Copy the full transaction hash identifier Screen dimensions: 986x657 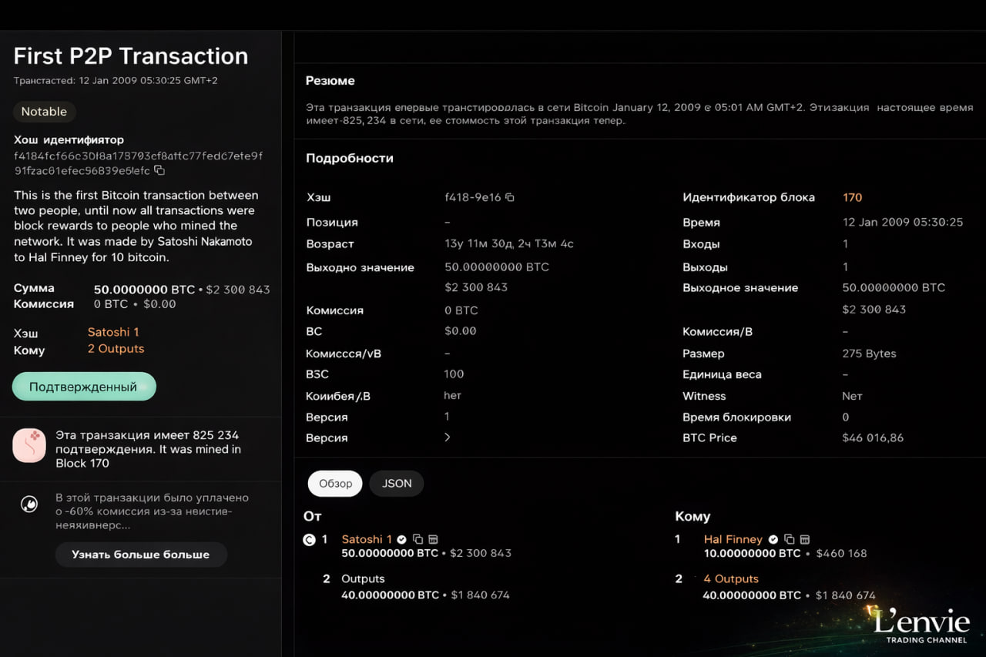pyautogui.click(x=159, y=170)
